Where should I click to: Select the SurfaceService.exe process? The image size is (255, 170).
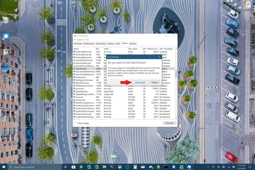(124, 114)
